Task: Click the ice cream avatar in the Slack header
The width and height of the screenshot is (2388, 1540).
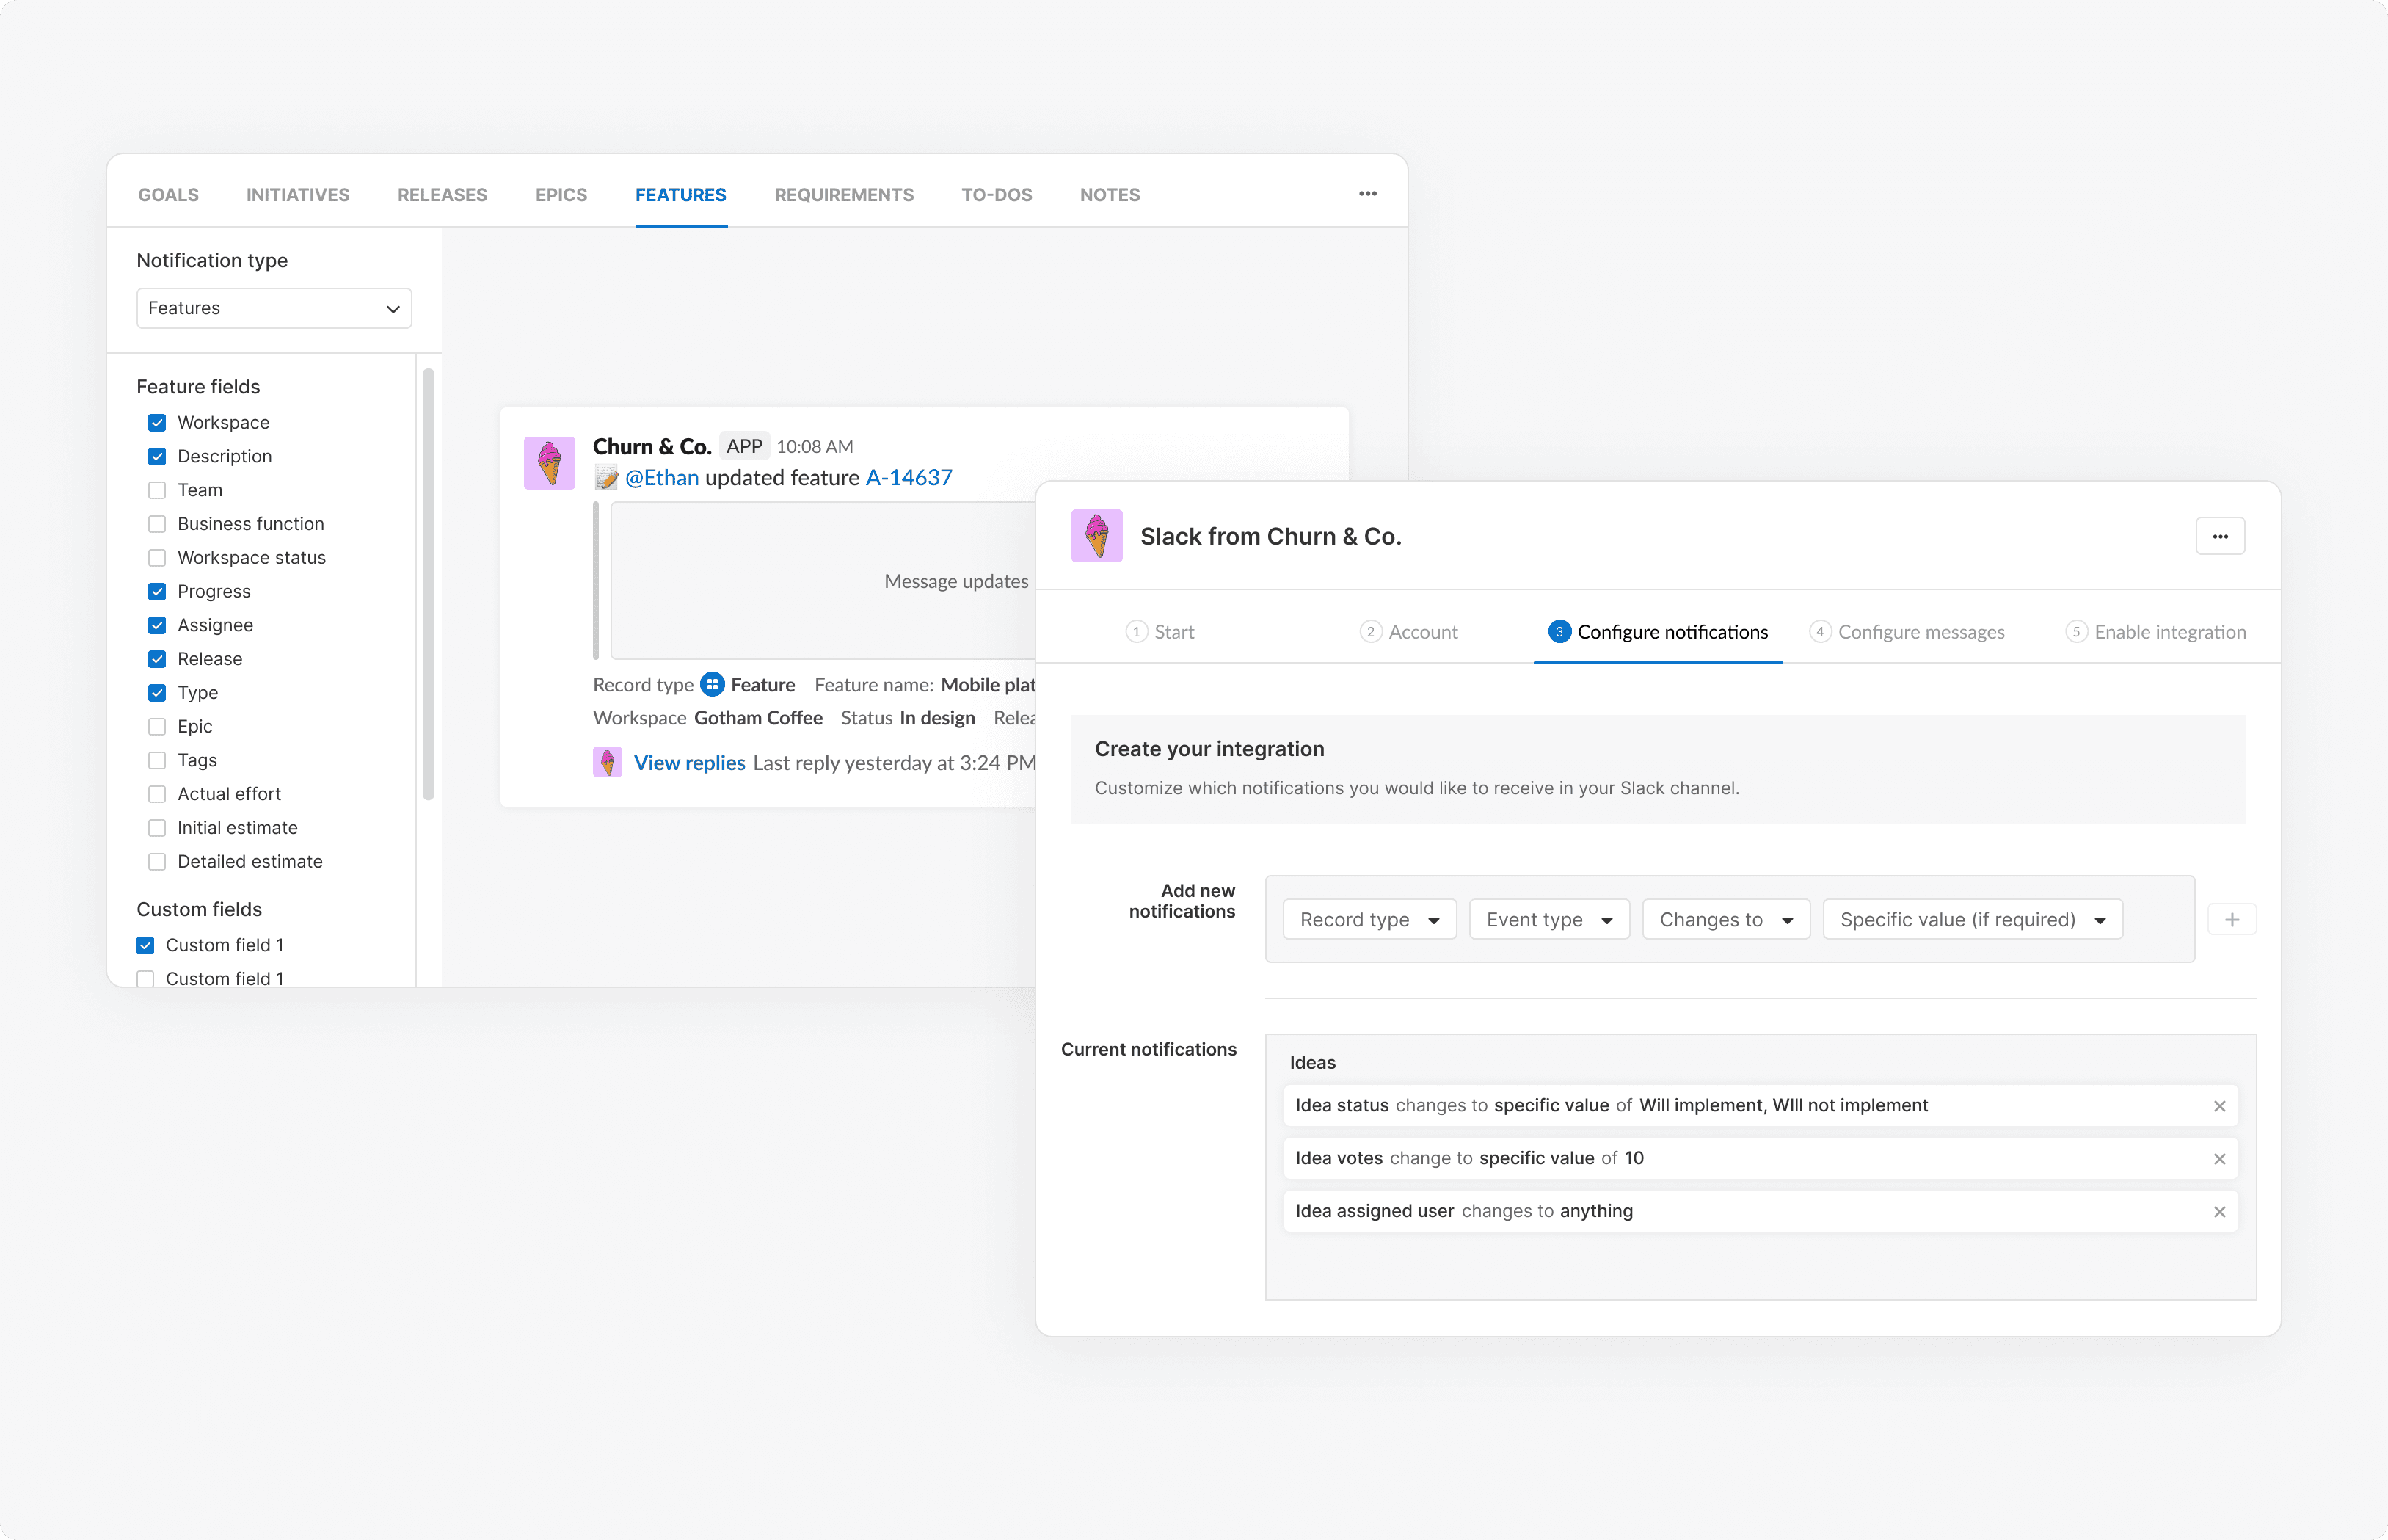Action: tap(1096, 536)
